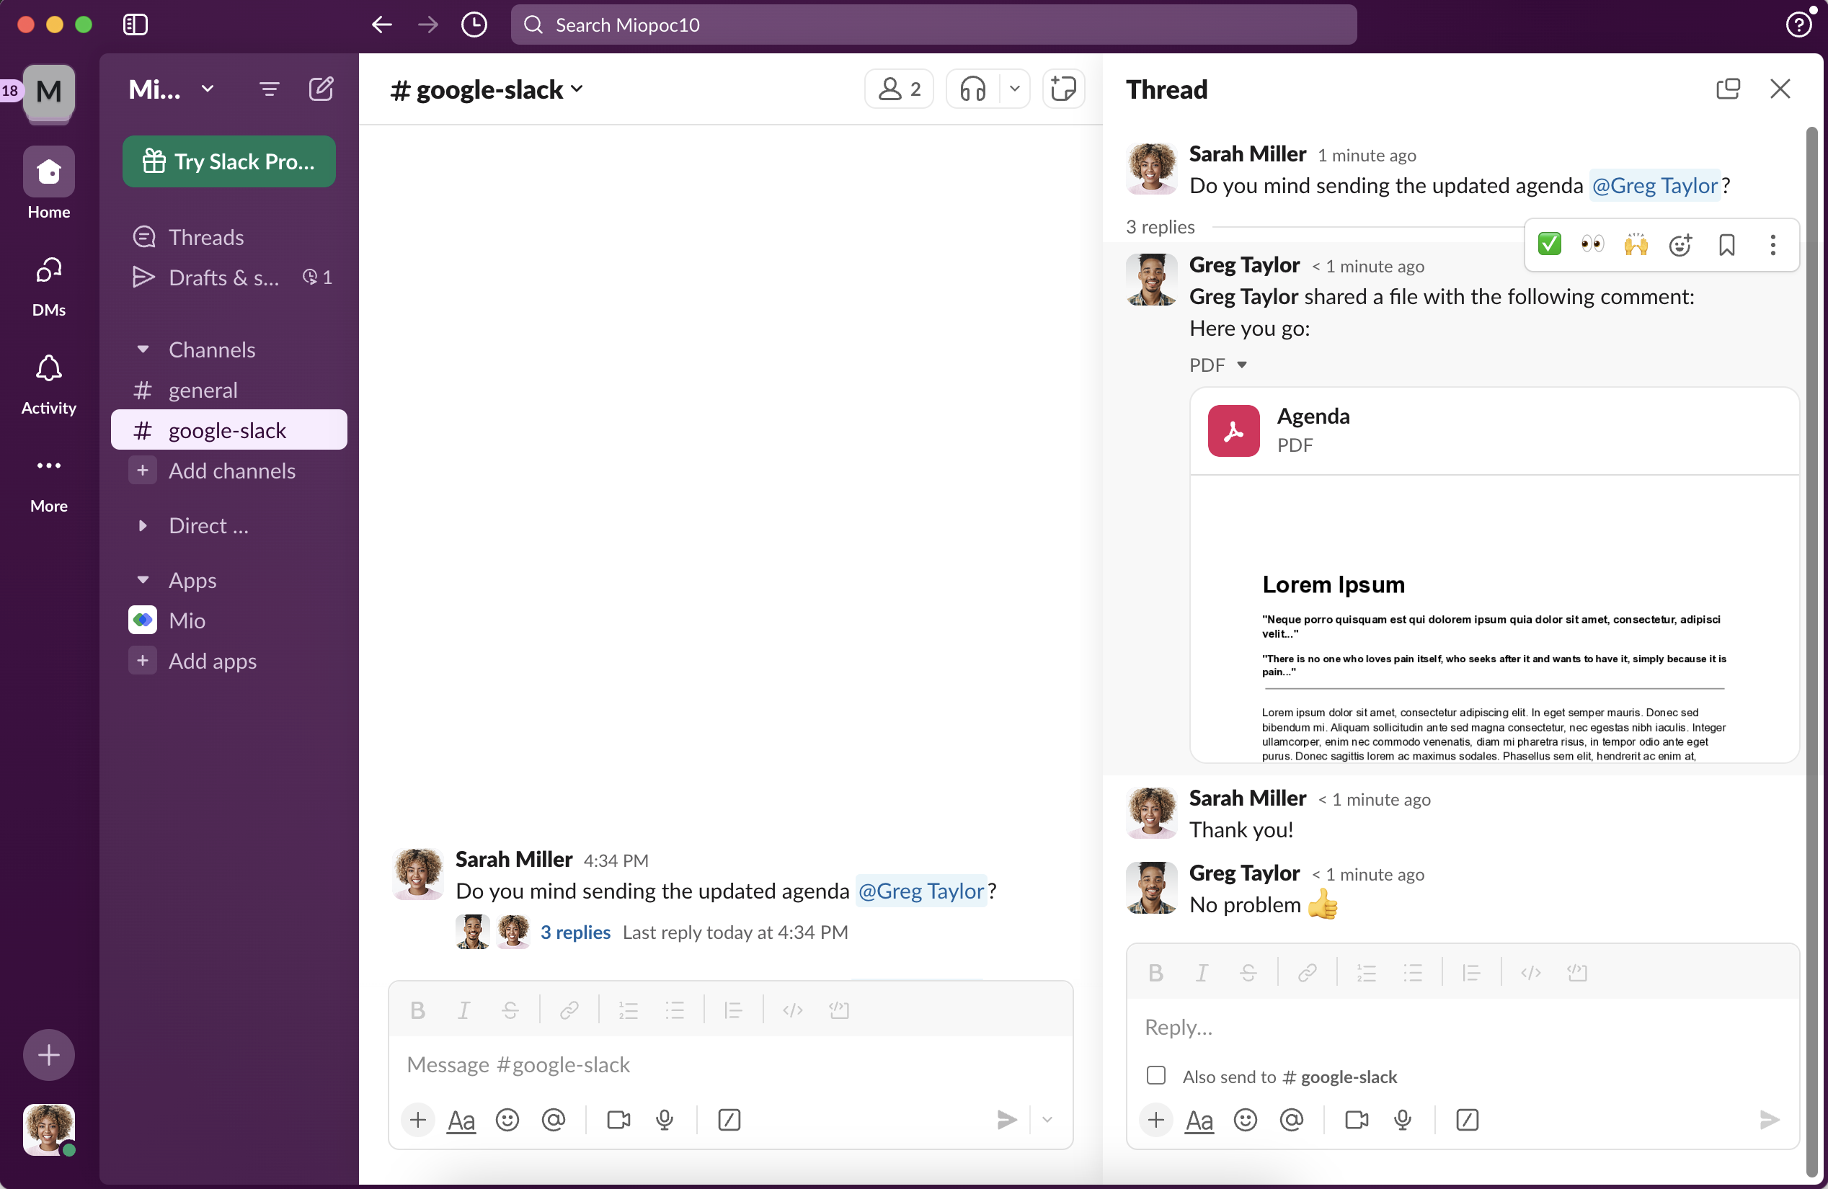This screenshot has height=1189, width=1828.
Task: Compose a new message from the sidebar
Action: tap(321, 88)
